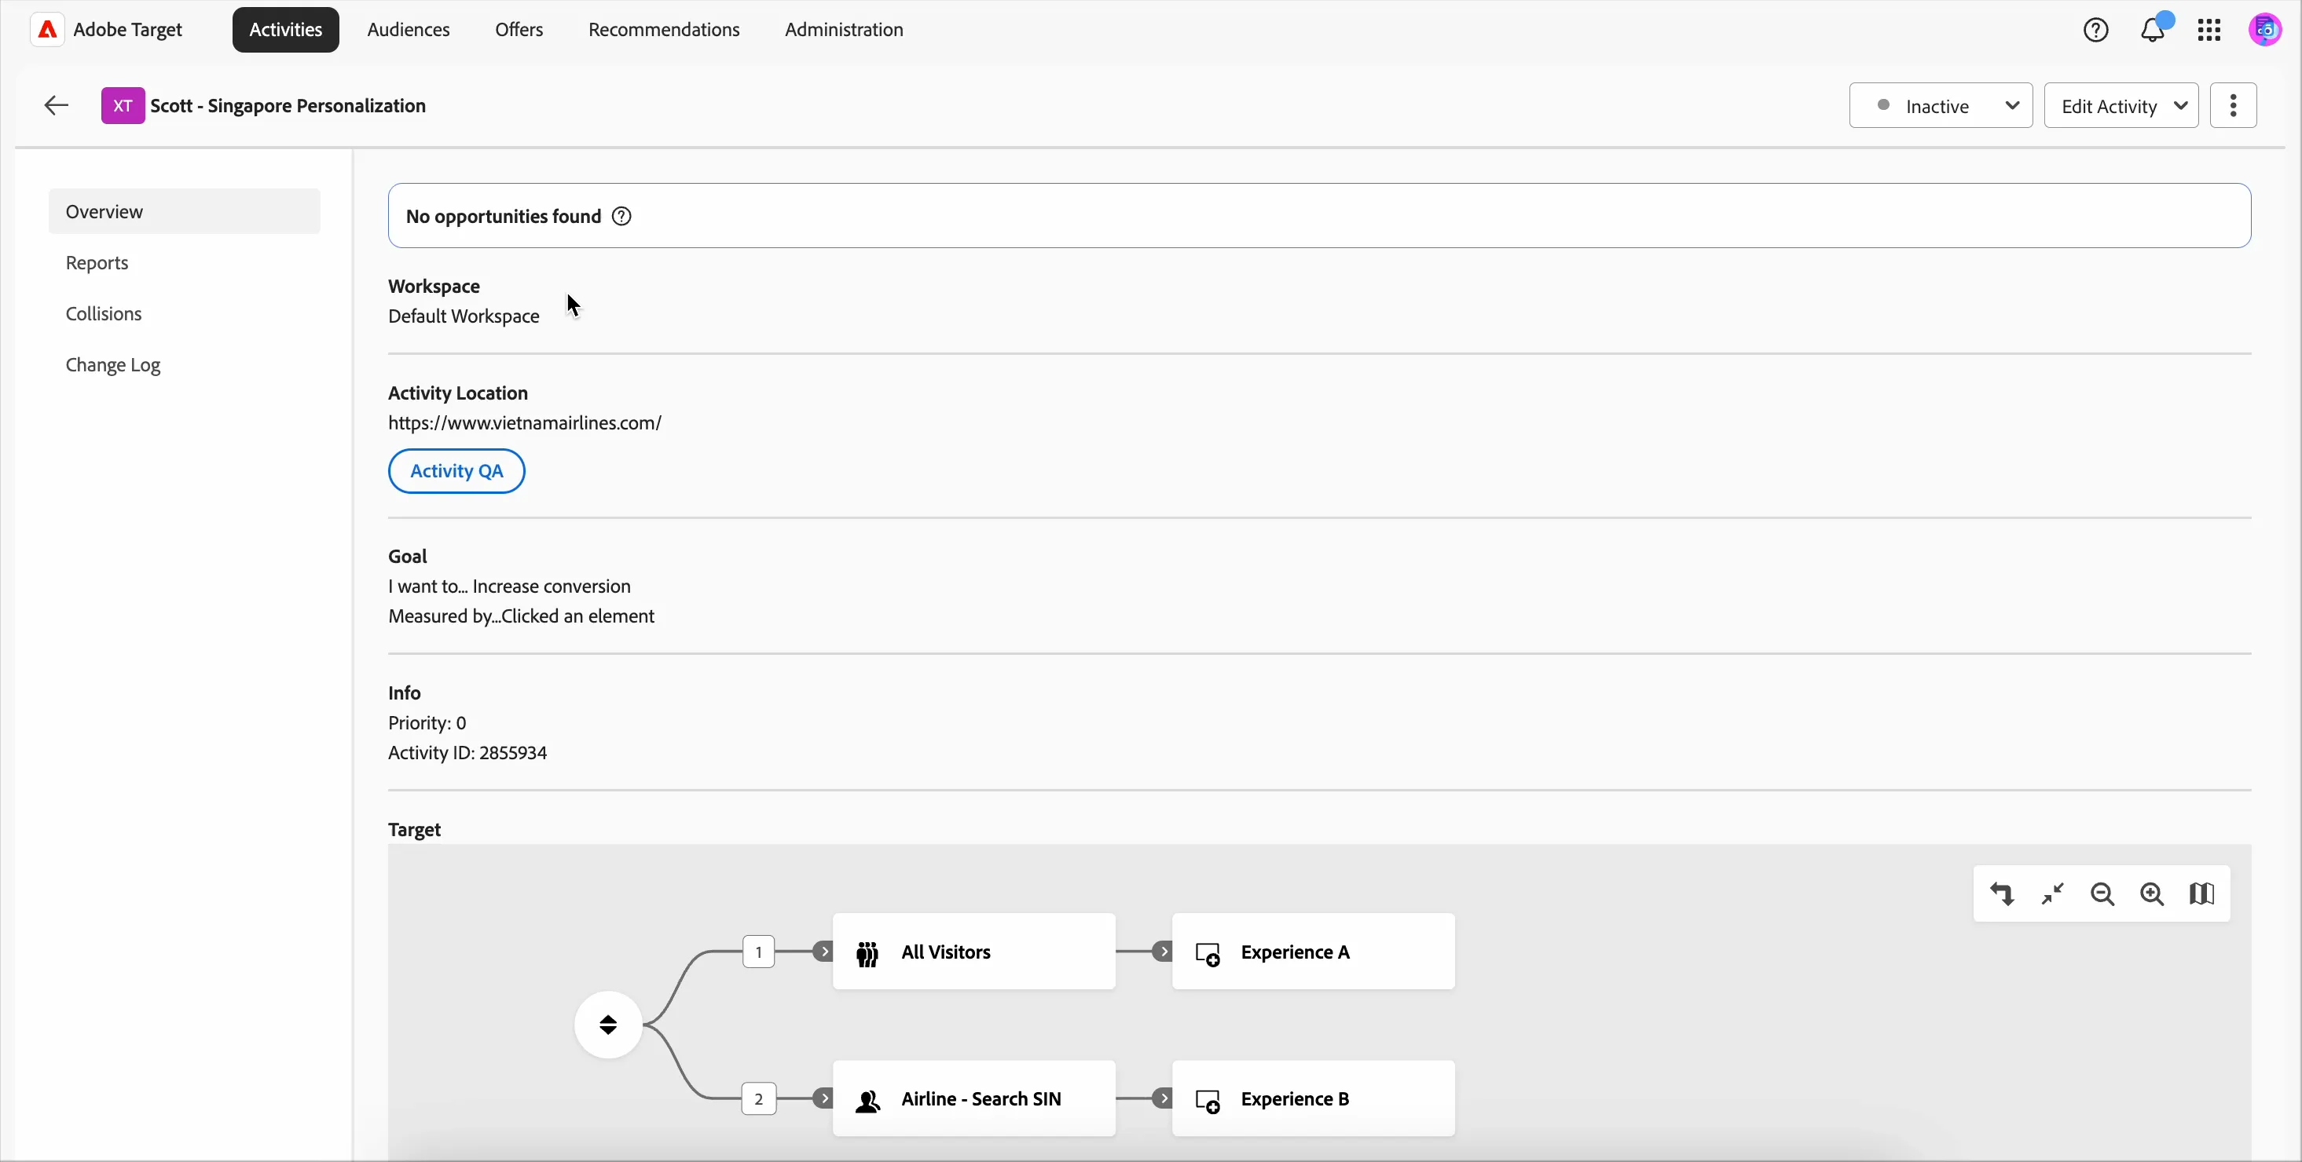Image resolution: width=2302 pixels, height=1162 pixels.
Task: Click the vietnamairlines.com activity location URL
Action: 525,422
